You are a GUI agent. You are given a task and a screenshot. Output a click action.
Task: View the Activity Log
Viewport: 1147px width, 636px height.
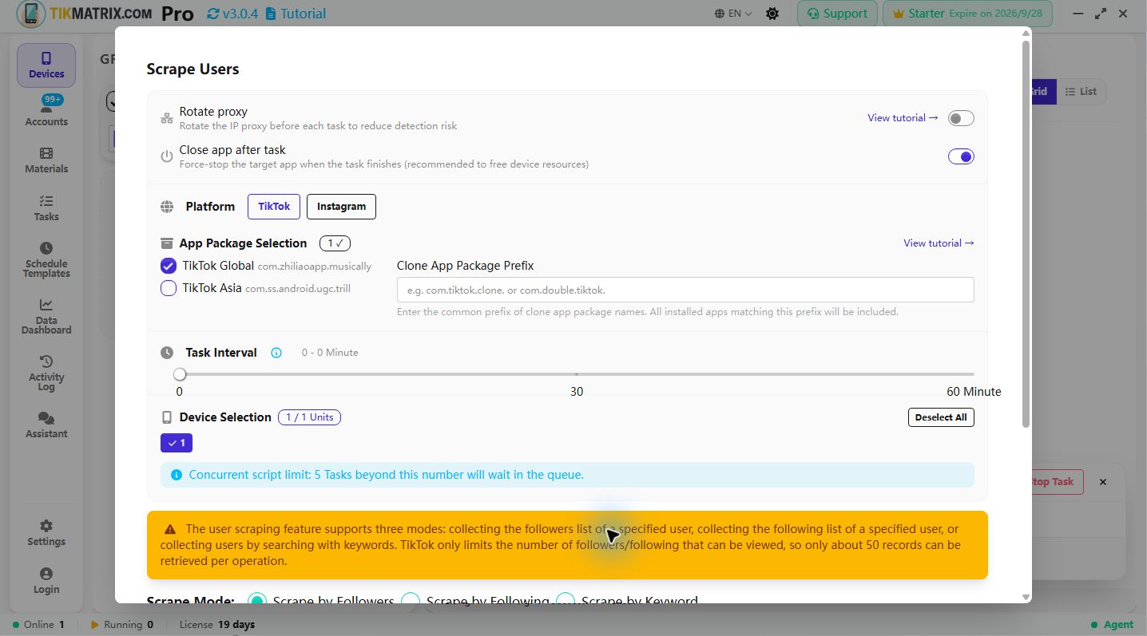click(x=46, y=373)
